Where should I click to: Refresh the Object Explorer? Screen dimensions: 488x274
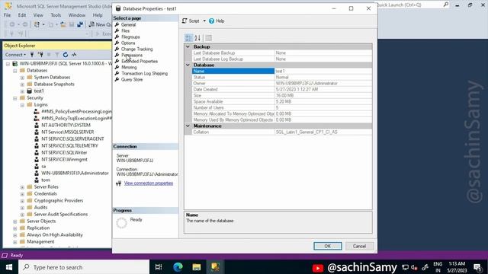(x=66, y=55)
